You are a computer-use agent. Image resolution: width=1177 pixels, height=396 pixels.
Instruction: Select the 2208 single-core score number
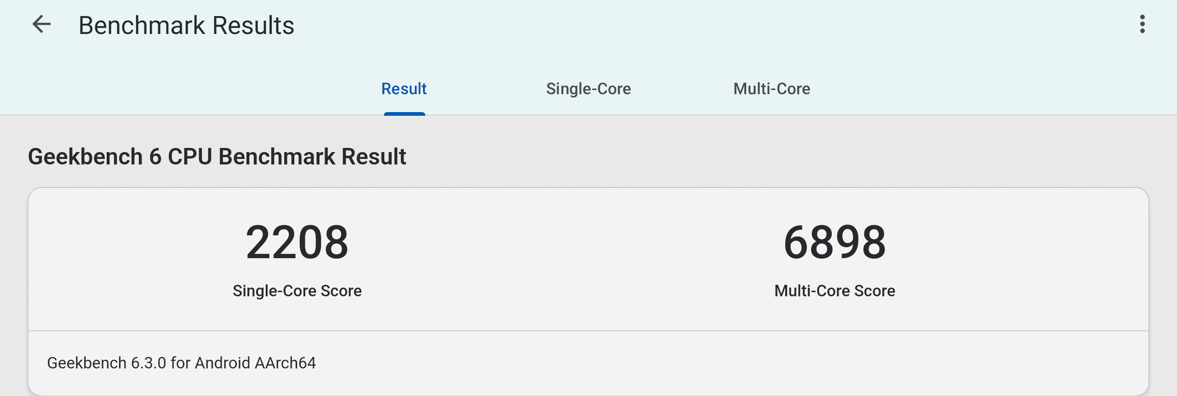tap(297, 242)
